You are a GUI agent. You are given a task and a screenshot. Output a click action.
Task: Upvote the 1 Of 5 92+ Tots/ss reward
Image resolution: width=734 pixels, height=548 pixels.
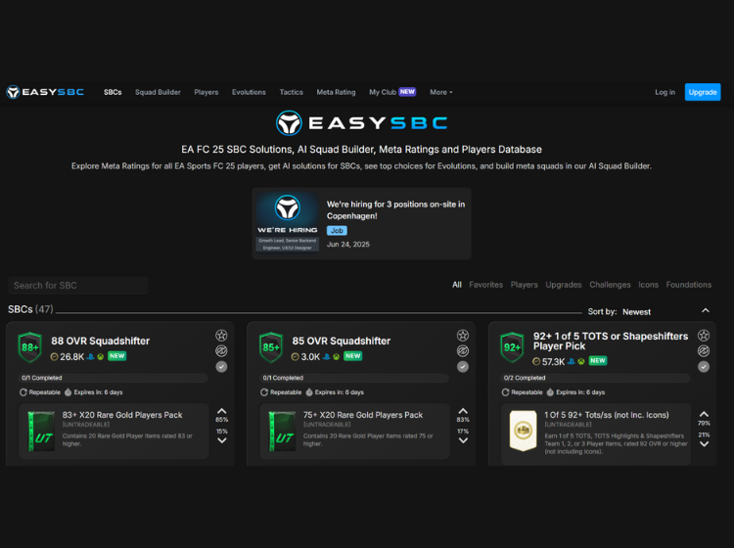coord(704,414)
